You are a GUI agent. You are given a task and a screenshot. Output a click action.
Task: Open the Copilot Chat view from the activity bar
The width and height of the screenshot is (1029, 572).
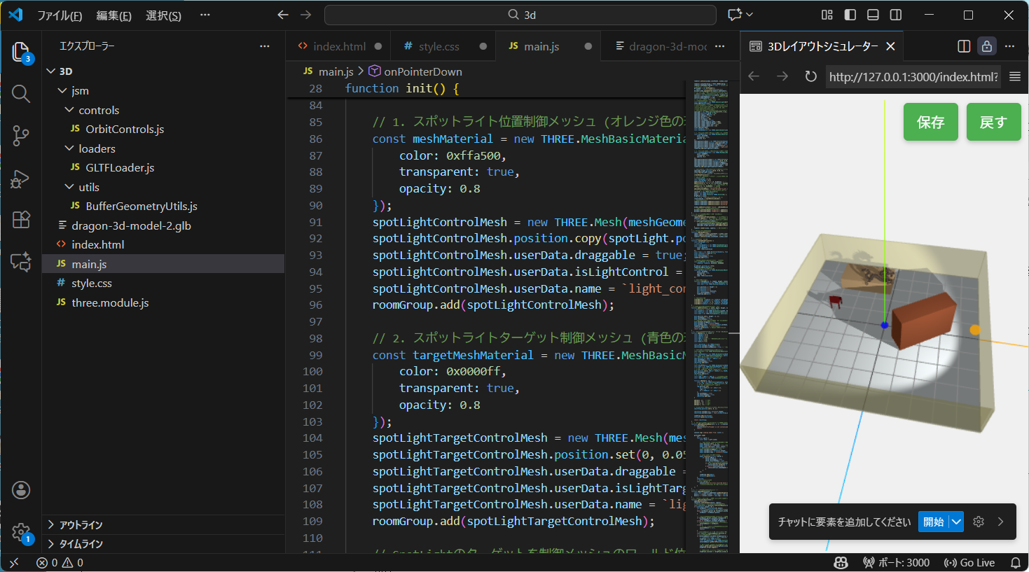coord(21,261)
